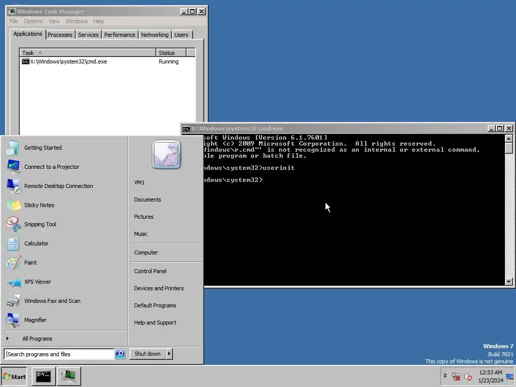Open Devices and Printers

tap(159, 288)
